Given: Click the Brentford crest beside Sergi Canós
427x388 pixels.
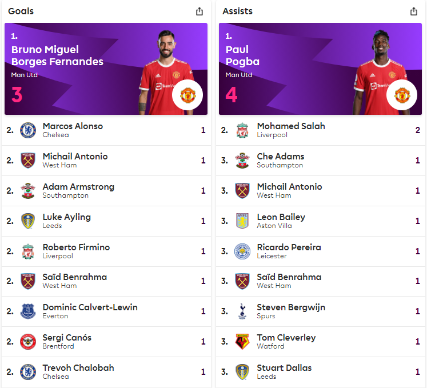Looking at the screenshot, I should coord(28,342).
